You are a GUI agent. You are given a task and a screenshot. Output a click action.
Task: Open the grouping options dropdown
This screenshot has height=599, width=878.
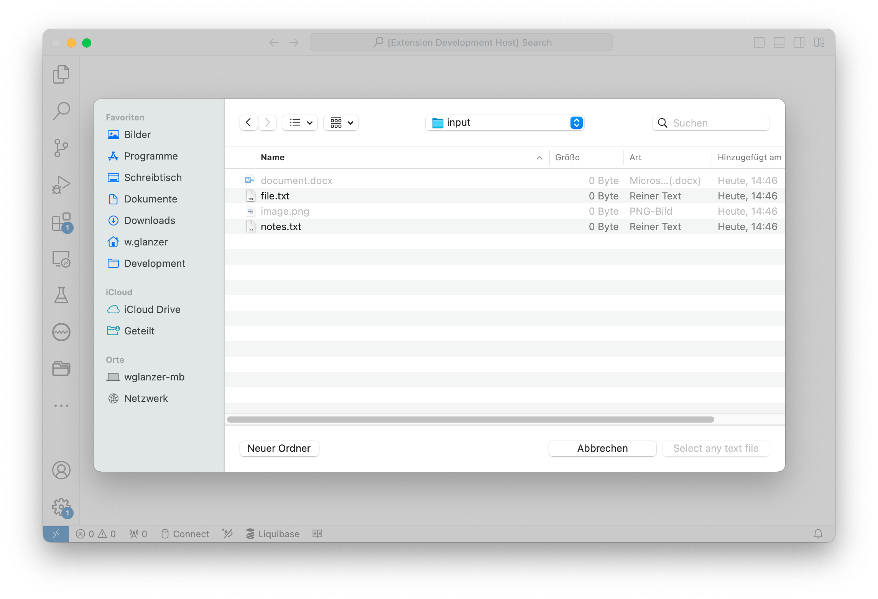click(x=341, y=123)
